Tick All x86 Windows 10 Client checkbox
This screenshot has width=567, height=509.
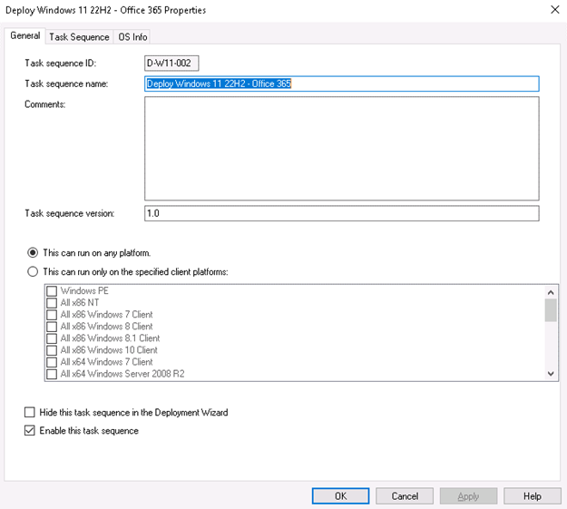point(52,350)
